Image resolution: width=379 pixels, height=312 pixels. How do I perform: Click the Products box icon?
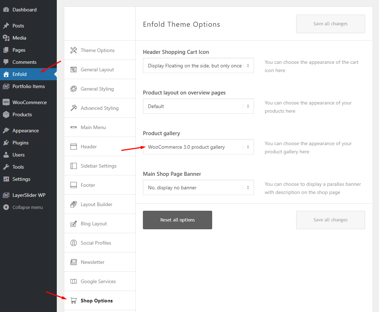click(x=6, y=114)
